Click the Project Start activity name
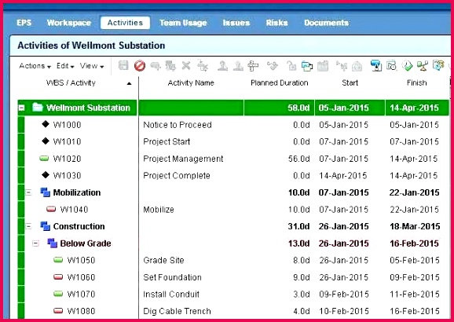This screenshot has width=454, height=322. click(x=167, y=141)
